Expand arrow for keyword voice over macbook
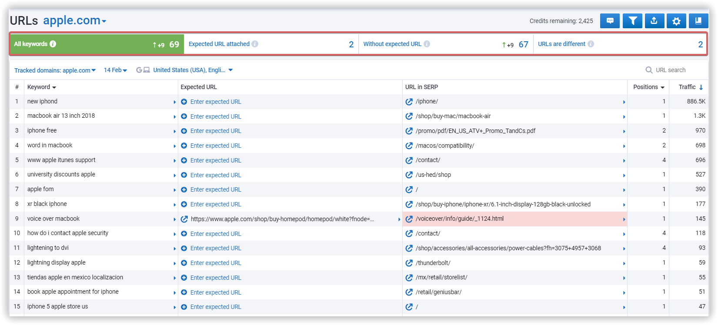Viewport: 718px width, 325px height. click(175, 219)
